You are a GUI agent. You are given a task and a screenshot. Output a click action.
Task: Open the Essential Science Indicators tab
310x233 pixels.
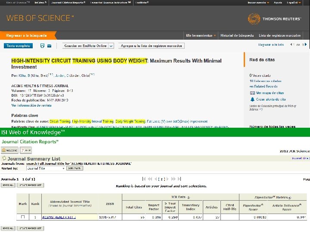110,3
